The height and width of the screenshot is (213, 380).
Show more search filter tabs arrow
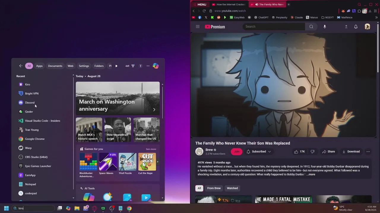click(116, 66)
